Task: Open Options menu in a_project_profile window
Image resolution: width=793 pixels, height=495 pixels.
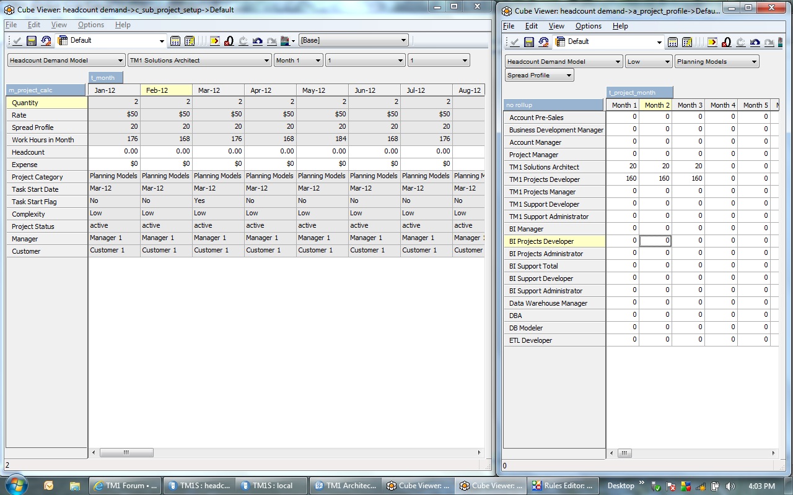Action: click(589, 26)
